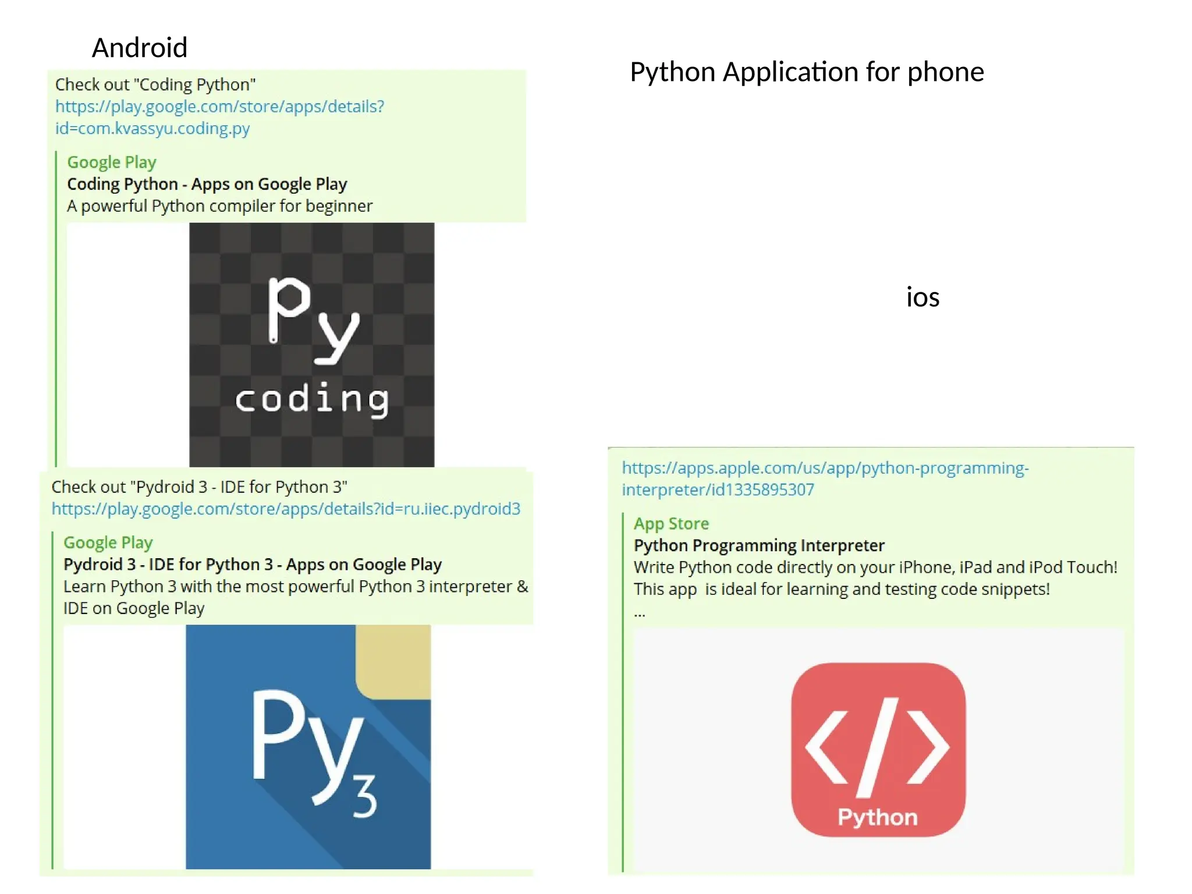Click the Check out "Pydroid 3" message text
Viewport: 1192px width, 894px height.
[x=199, y=487]
